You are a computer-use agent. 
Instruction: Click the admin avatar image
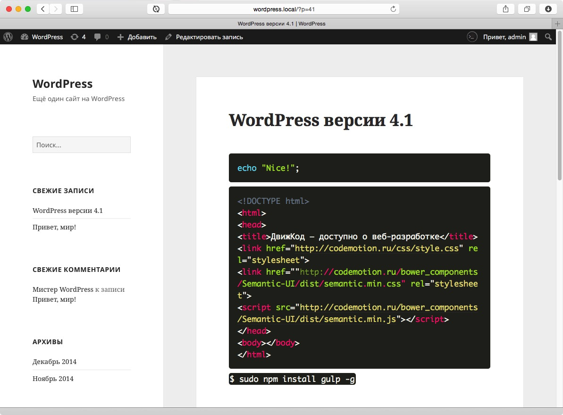533,37
